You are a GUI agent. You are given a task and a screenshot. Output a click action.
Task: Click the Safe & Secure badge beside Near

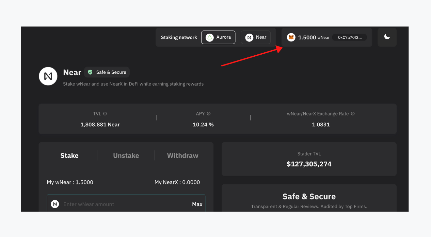(107, 72)
